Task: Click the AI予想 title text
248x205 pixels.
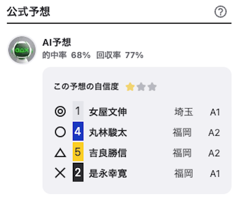Action: tap(57, 42)
